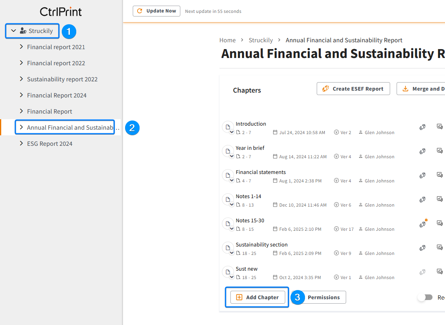Image resolution: width=445 pixels, height=325 pixels.
Task: Select Financial Report 2024 in the project tree
Action: pyautogui.click(x=56, y=95)
